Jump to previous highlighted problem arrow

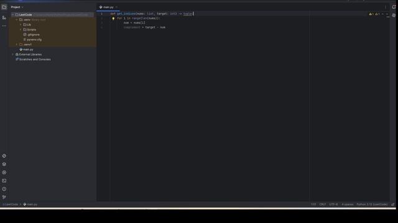[x=383, y=14]
